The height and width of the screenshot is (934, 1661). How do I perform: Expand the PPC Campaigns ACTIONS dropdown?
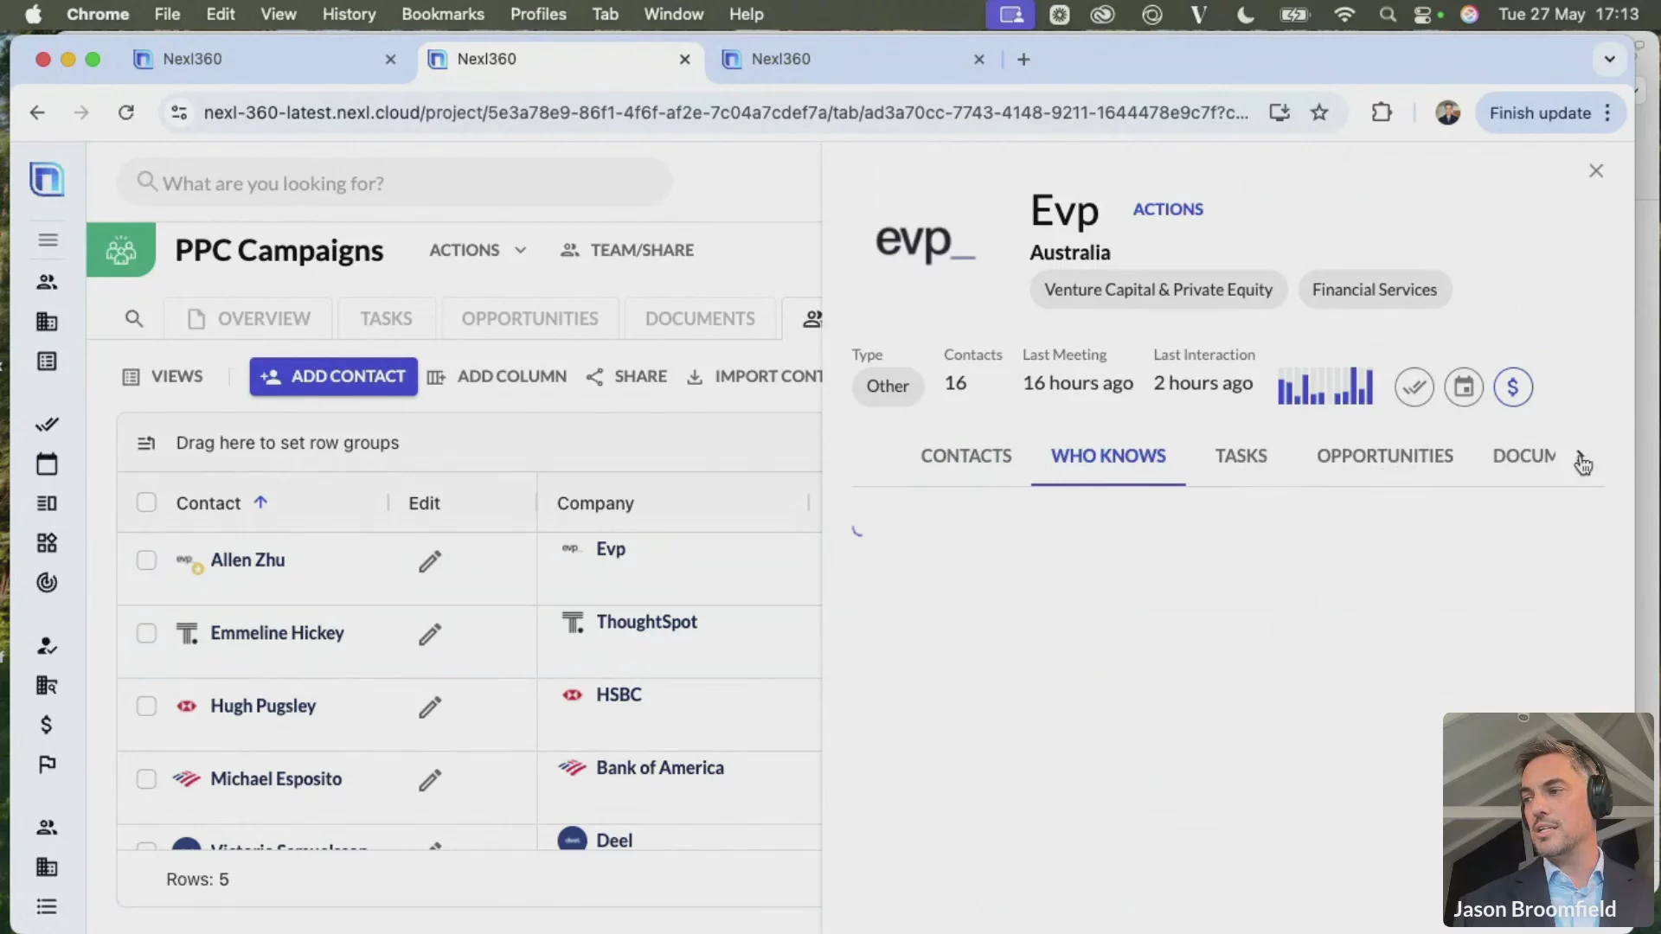[x=478, y=250]
